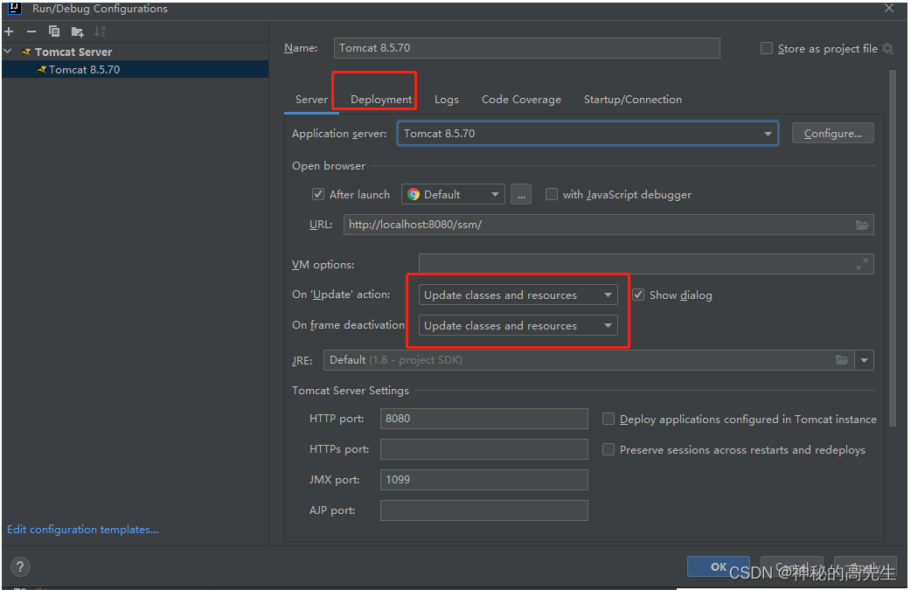Sort configurations alphabetically
This screenshot has height=590, width=911.
pos(100,31)
